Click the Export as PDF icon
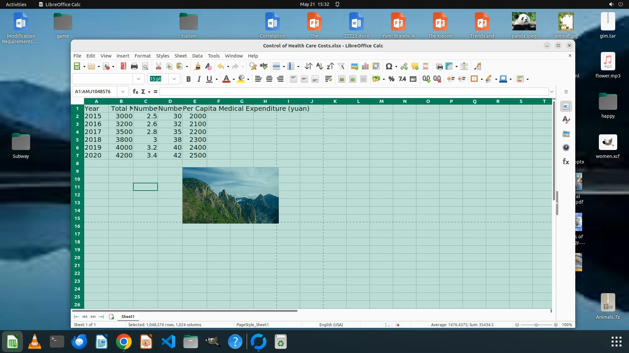 point(123,67)
